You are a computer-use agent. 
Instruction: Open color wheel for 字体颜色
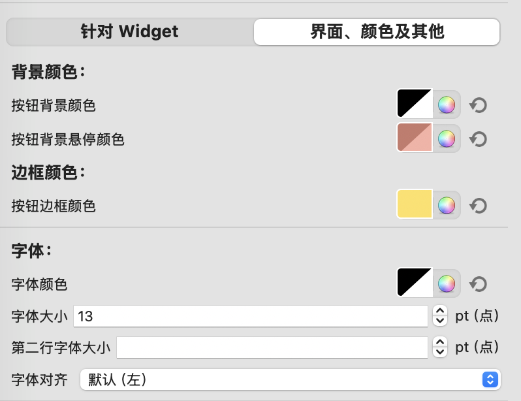(x=446, y=283)
